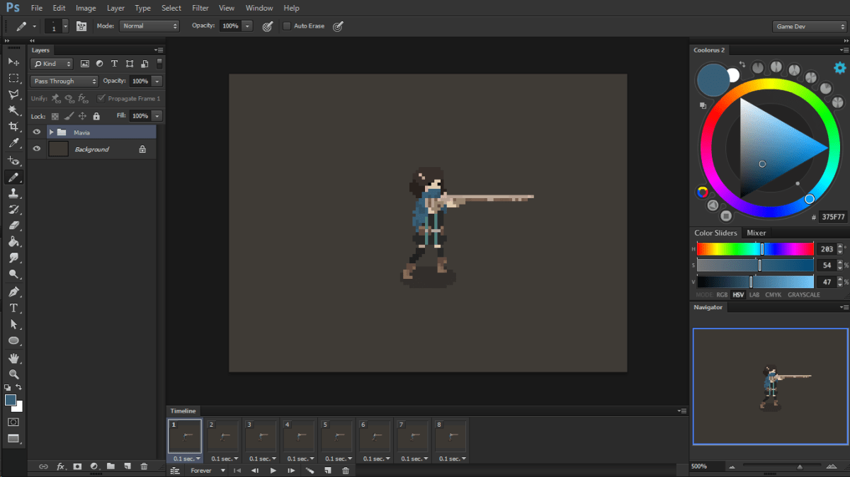Switch to the Mixer tab
Viewport: 850px width, 477px height.
pos(756,233)
